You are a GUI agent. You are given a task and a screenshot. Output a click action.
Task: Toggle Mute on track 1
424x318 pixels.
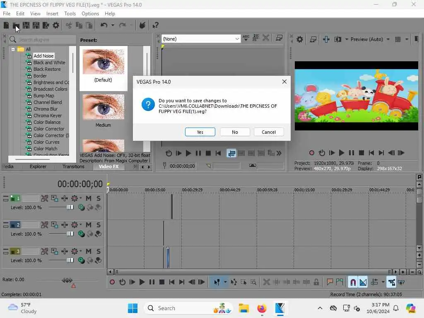coord(89,198)
